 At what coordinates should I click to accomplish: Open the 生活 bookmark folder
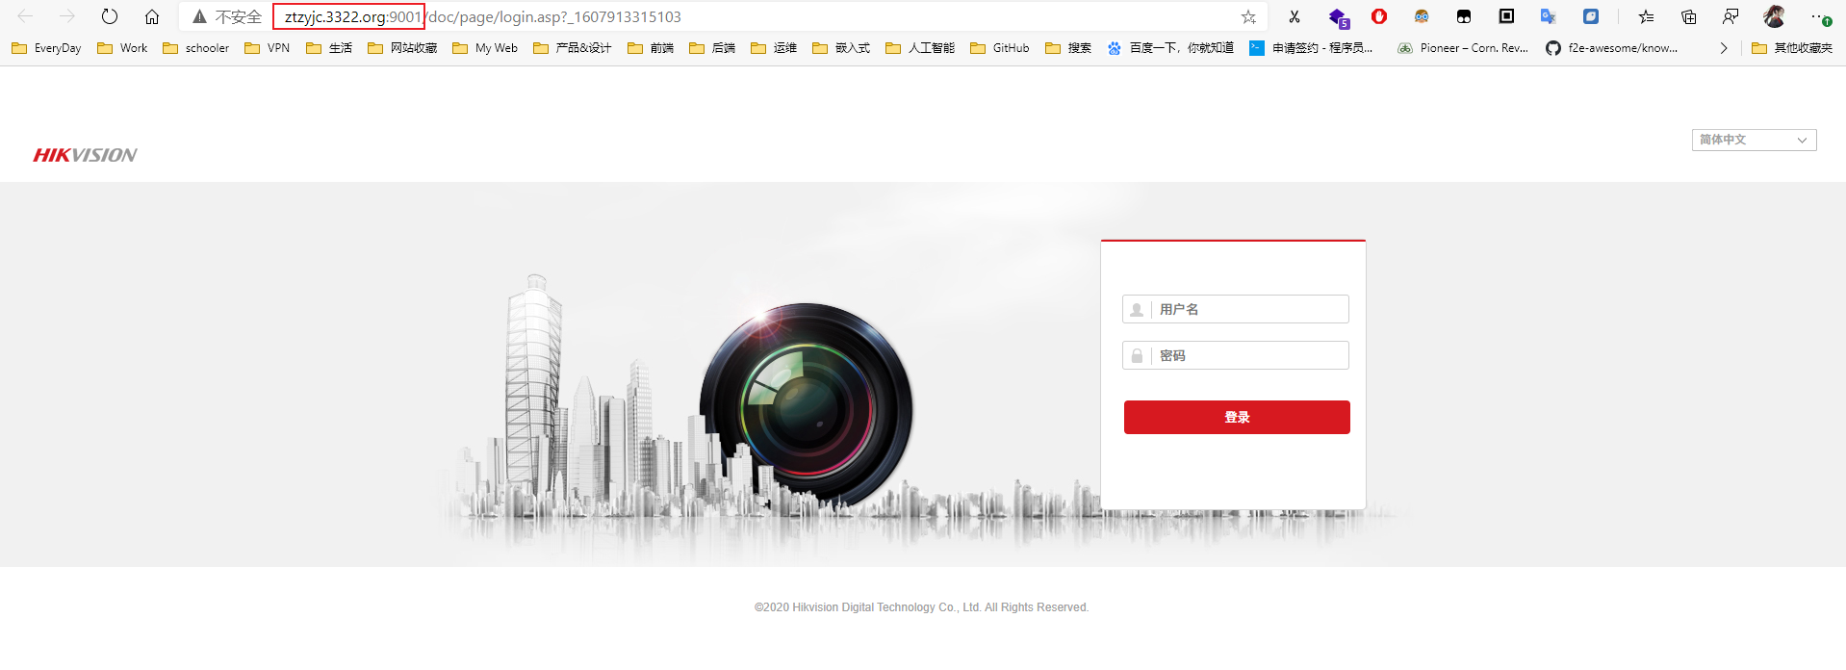[x=329, y=48]
